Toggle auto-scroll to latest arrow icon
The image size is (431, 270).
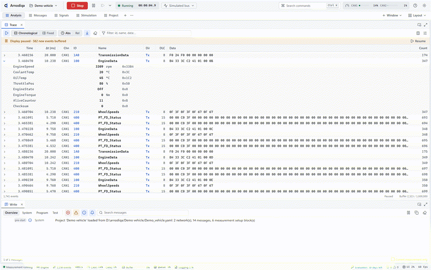(x=87, y=33)
